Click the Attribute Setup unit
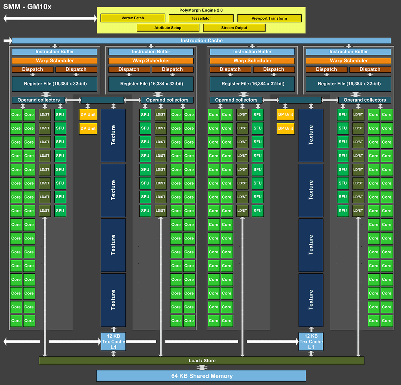This screenshot has height=385, width=401. [x=168, y=27]
